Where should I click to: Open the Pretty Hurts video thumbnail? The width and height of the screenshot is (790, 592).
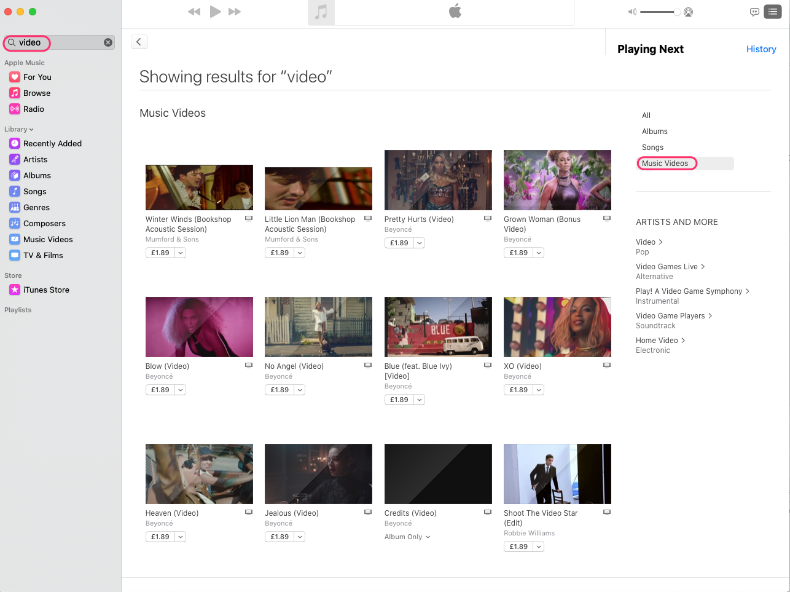(438, 180)
